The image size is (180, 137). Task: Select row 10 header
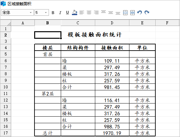tap(6, 87)
